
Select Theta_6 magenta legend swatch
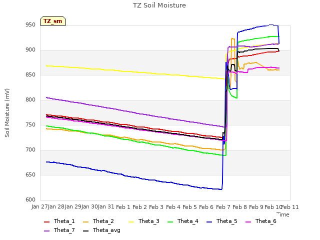coord(248,222)
